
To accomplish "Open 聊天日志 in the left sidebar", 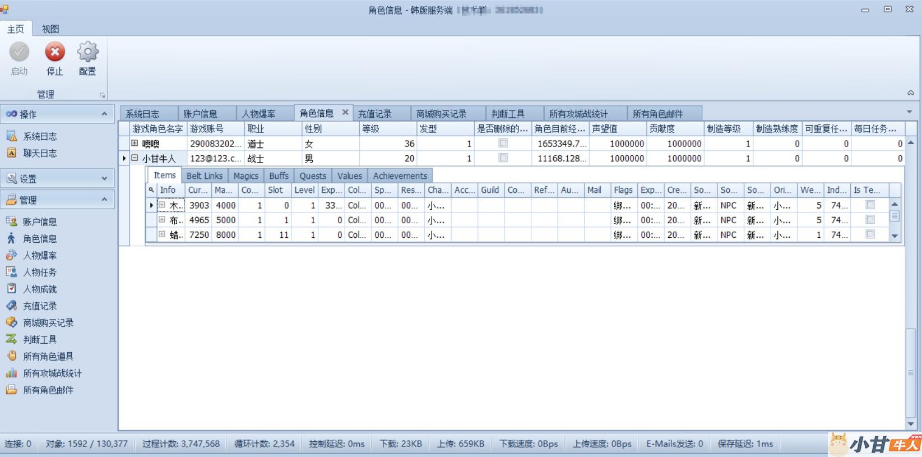I will pyautogui.click(x=39, y=153).
